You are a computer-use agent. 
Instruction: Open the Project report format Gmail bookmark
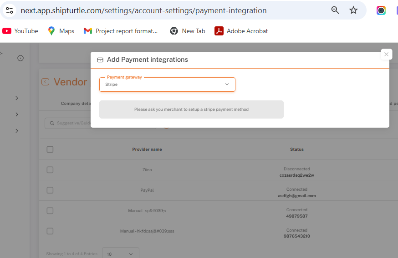tap(121, 31)
